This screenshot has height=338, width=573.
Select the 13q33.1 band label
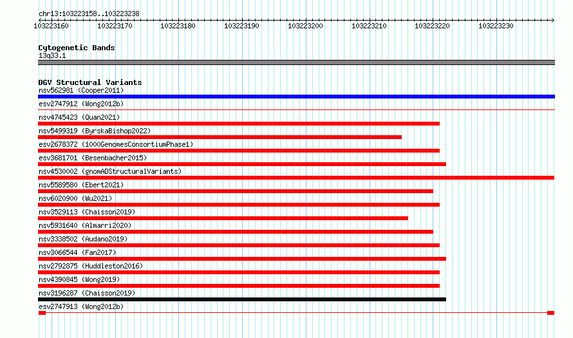(x=52, y=55)
